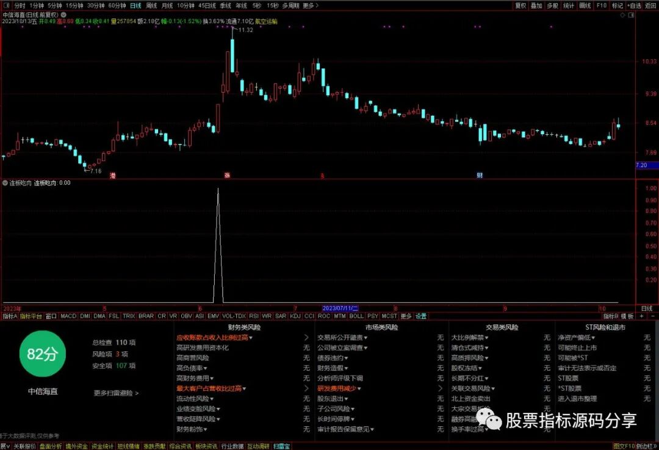This screenshot has width=659, height=450.
Task: Open the 行业数据 bottom tab
Action: click(x=232, y=446)
